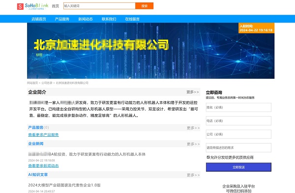
Task: Click the 北京加速进化科技有限公司 banner image
Action: click(151, 50)
